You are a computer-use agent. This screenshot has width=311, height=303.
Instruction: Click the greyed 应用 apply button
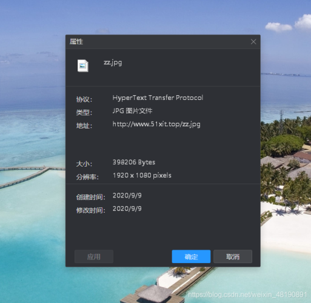(94, 256)
